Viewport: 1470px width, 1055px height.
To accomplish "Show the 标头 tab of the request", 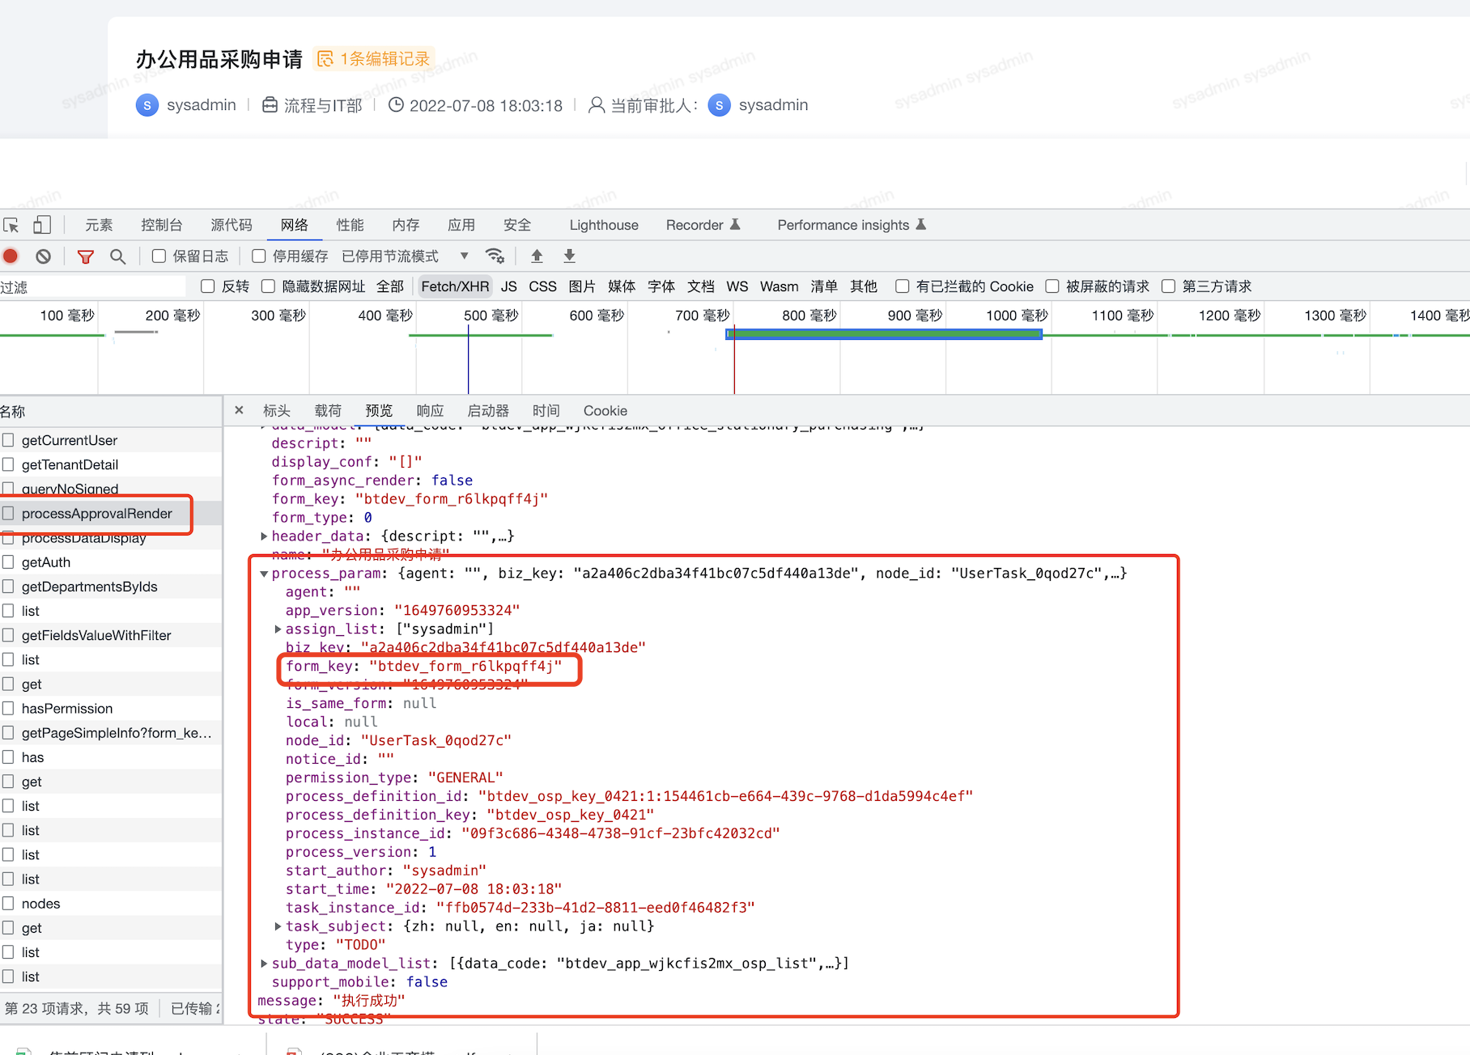I will [x=277, y=411].
